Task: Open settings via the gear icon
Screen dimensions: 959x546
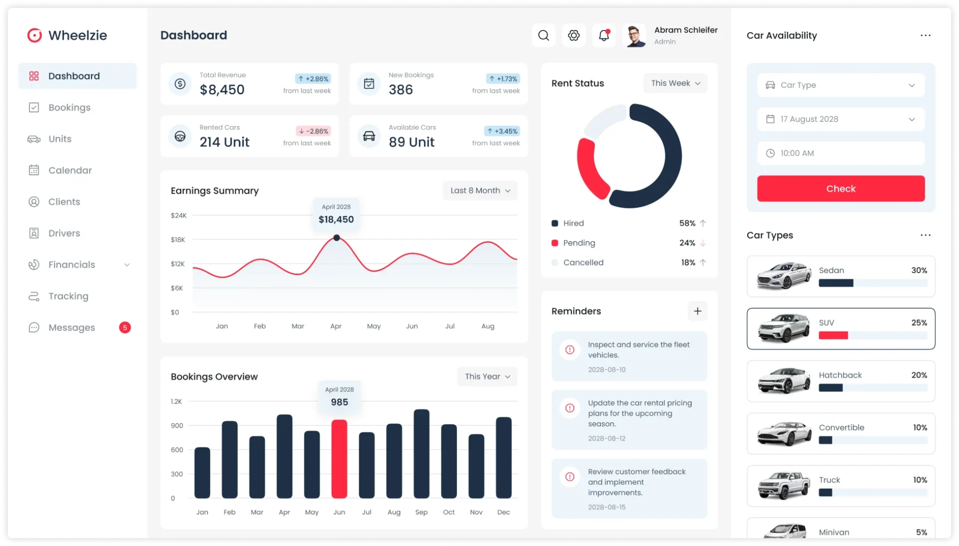Action: (x=573, y=35)
